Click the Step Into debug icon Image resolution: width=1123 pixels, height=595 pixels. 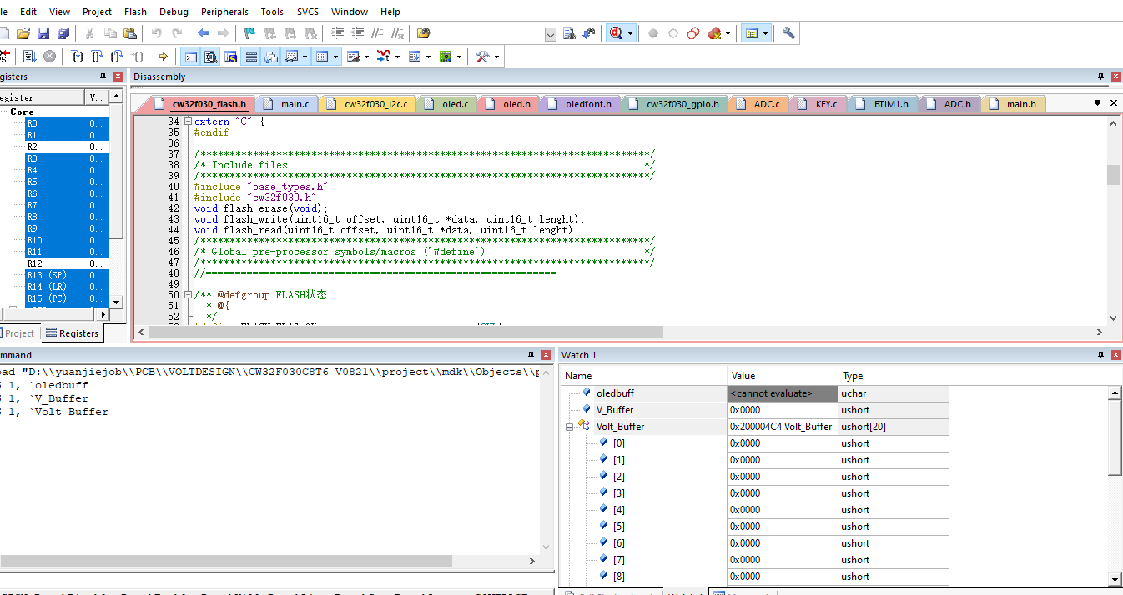click(x=77, y=57)
